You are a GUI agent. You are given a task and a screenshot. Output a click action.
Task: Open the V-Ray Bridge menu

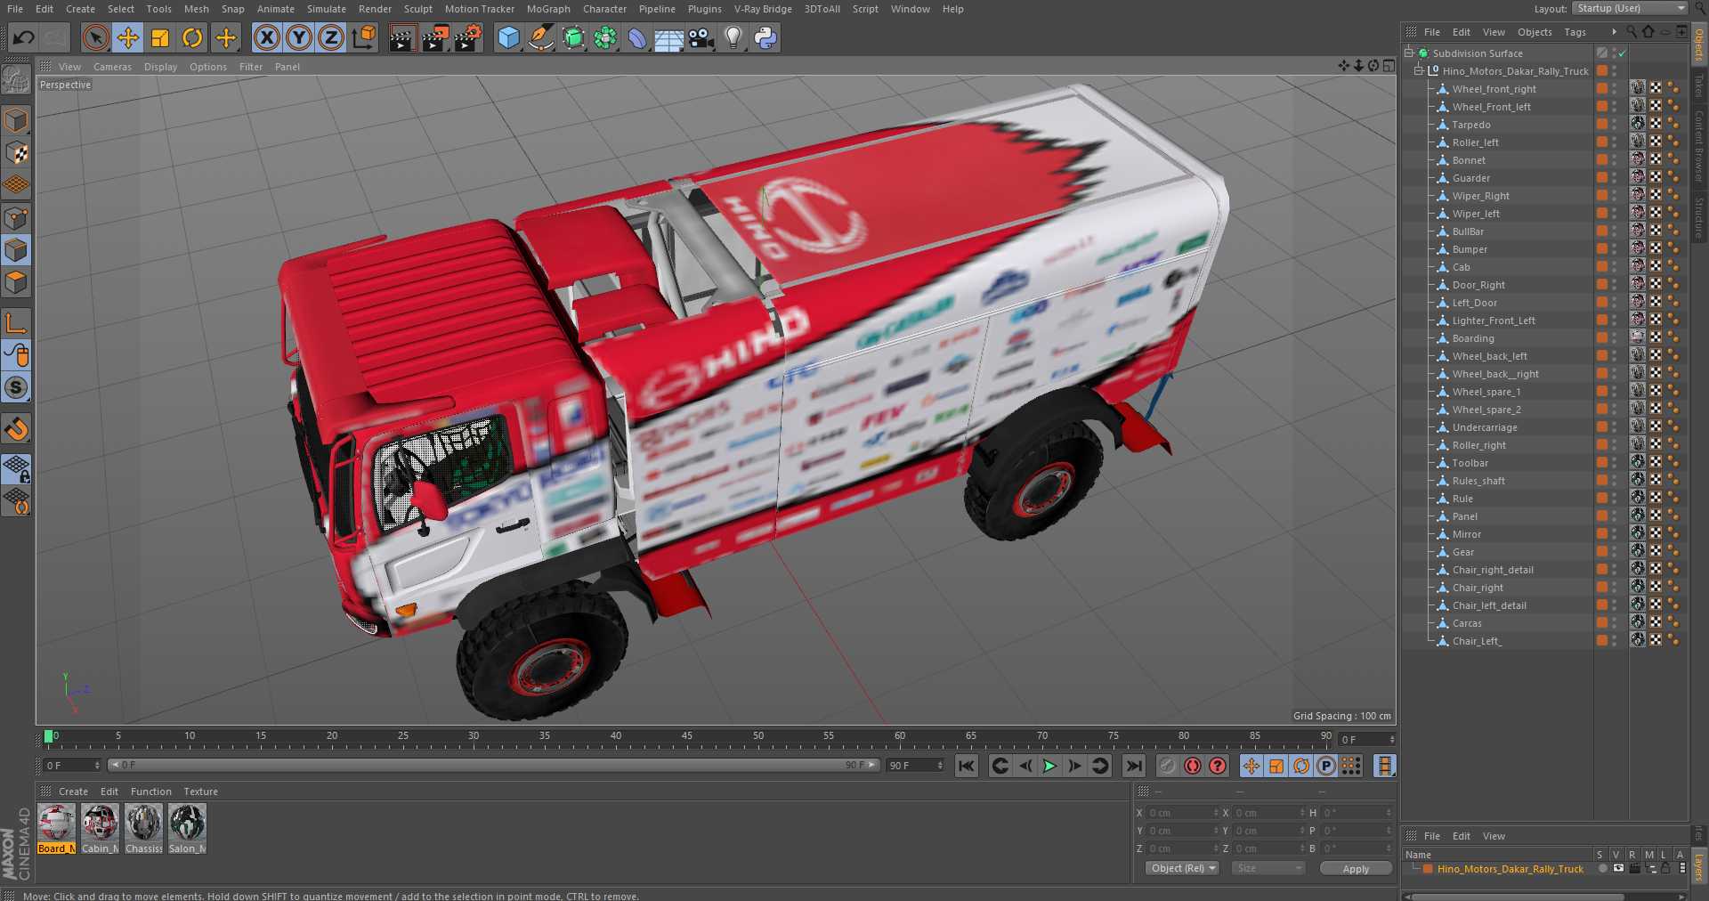pyautogui.click(x=763, y=9)
